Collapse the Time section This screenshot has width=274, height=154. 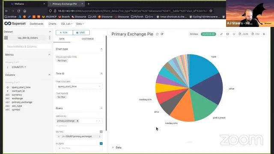coord(101,74)
